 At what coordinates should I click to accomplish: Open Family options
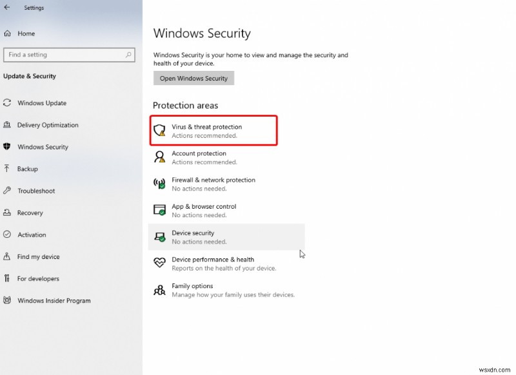[192, 289]
